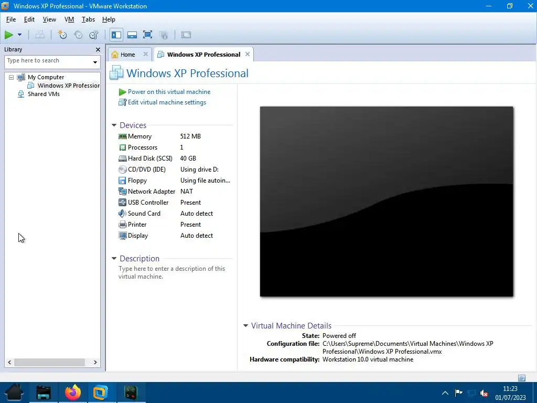Image resolution: width=537 pixels, height=403 pixels.
Task: Click the Revert to snapshot toolbar icon
Action: coord(79,35)
